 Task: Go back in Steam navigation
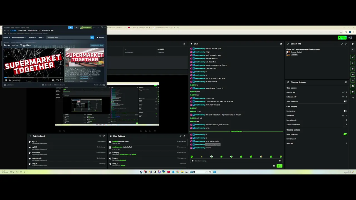tap(5, 30)
